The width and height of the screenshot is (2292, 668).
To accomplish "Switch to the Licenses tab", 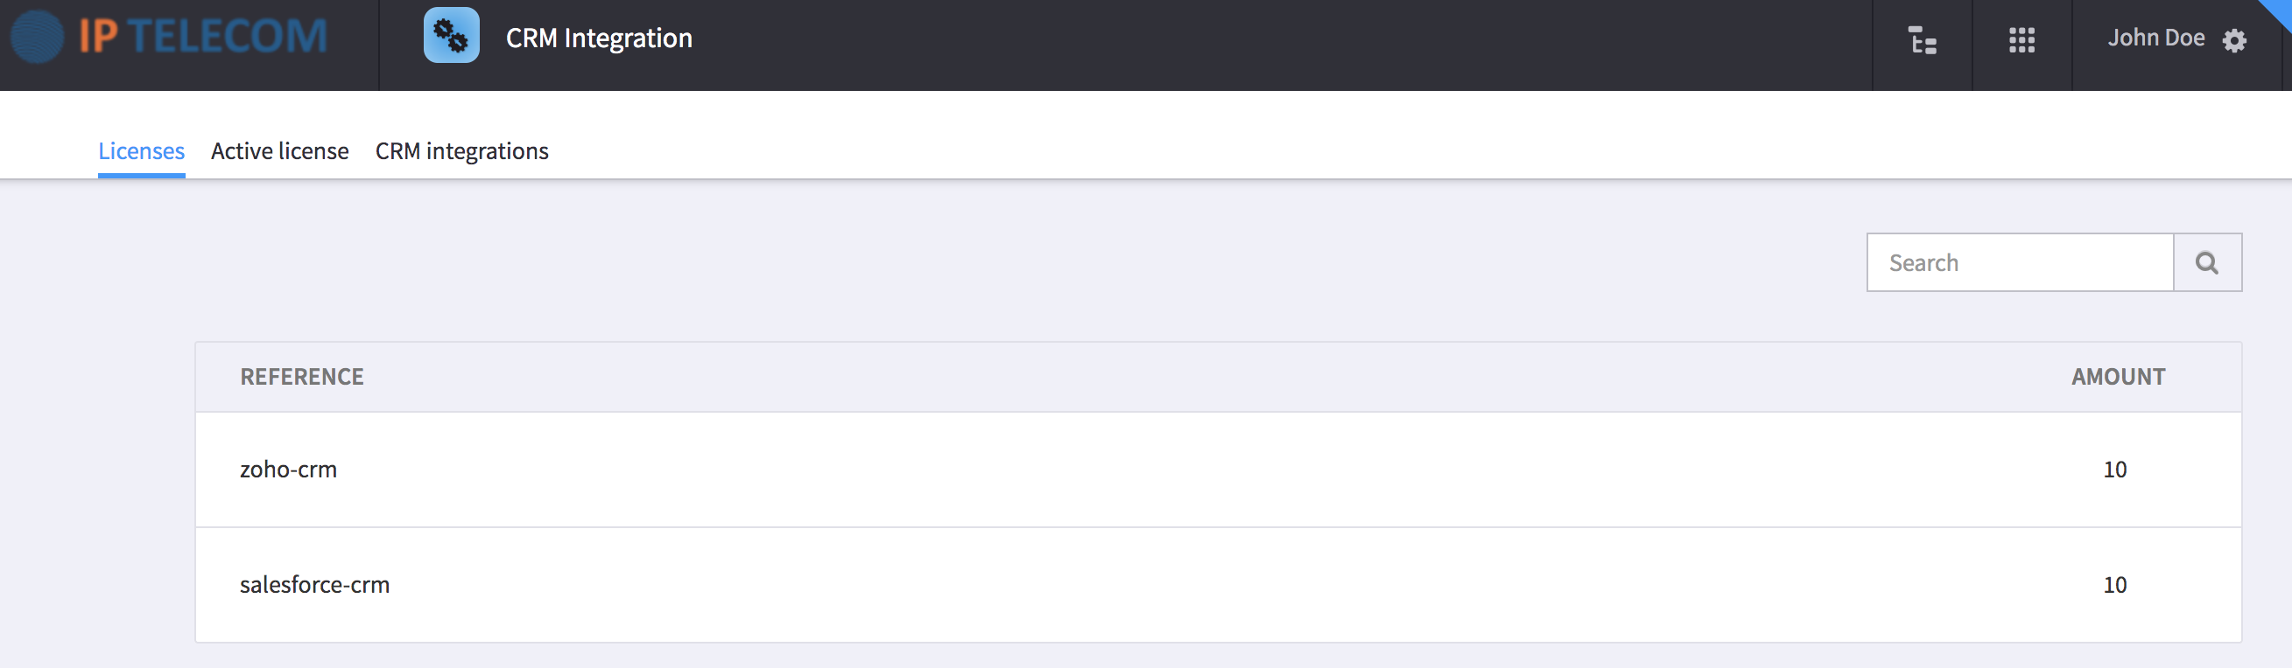I will pyautogui.click(x=142, y=151).
